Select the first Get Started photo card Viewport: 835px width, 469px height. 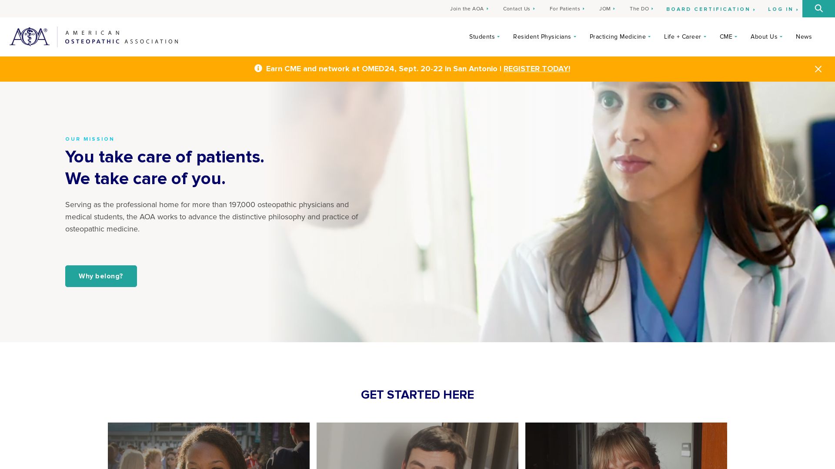tap(209, 446)
